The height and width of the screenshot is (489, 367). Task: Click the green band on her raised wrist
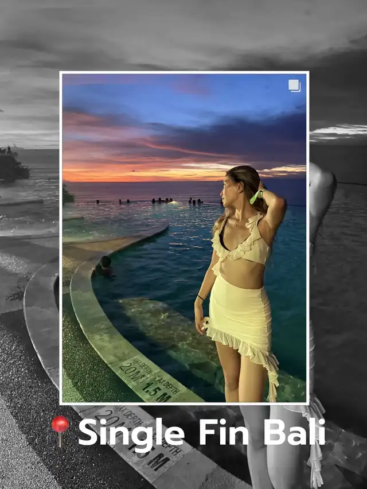tap(256, 196)
